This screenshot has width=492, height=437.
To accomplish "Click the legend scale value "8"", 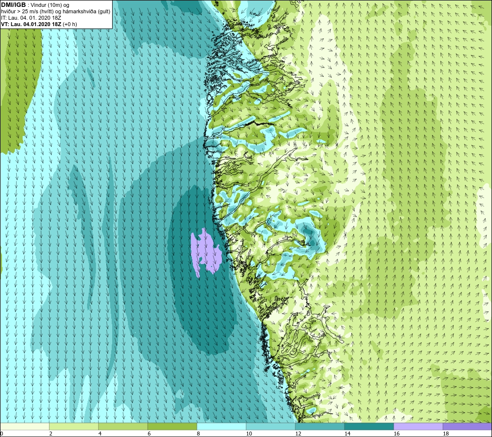I will click(198, 434).
